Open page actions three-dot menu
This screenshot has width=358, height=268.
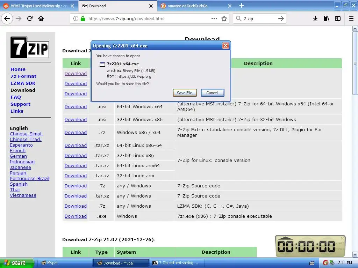[x=214, y=18]
